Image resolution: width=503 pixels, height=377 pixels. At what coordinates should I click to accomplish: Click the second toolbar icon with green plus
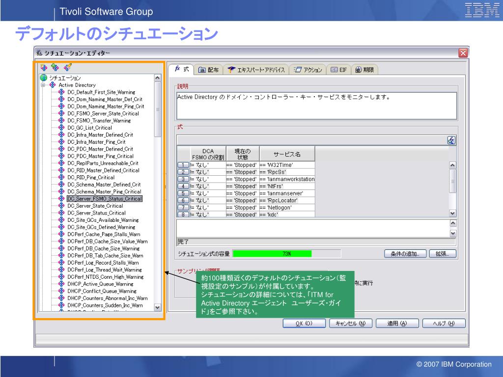tap(55, 67)
